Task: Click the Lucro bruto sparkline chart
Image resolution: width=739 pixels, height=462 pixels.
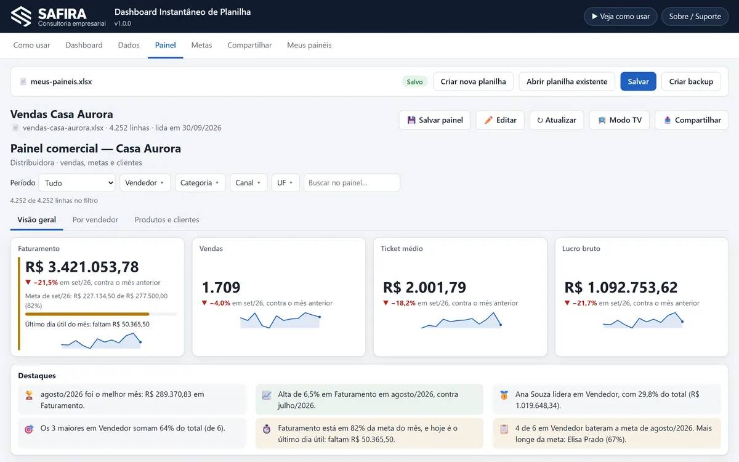Action: click(x=643, y=320)
